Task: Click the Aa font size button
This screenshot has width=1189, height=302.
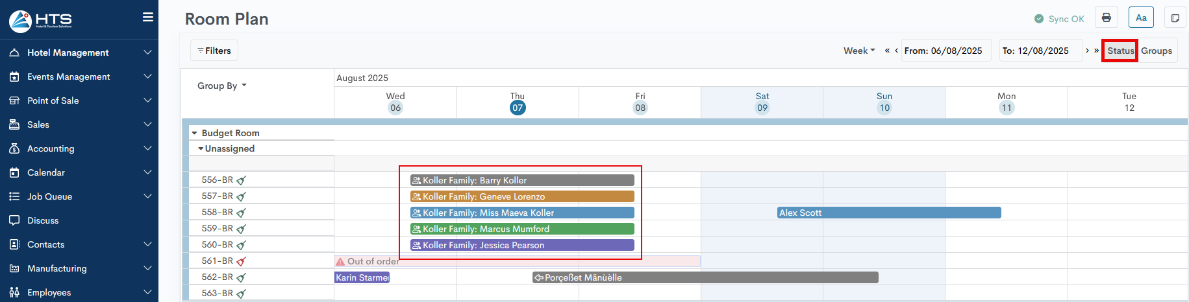Action: 1141,17
